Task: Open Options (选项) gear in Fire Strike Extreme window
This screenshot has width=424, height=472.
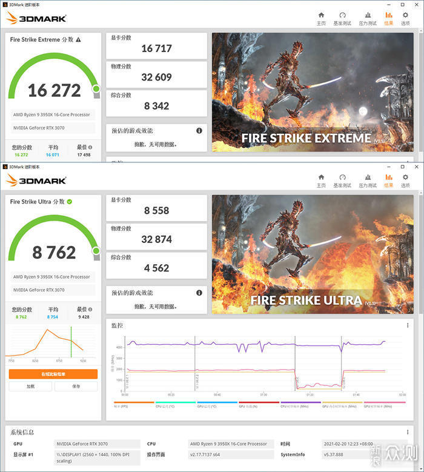Action: tap(405, 18)
